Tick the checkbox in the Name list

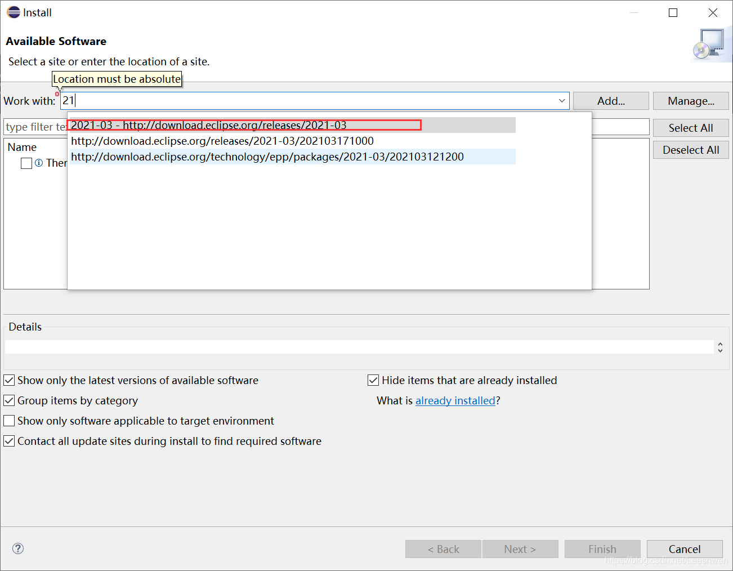pyautogui.click(x=26, y=163)
